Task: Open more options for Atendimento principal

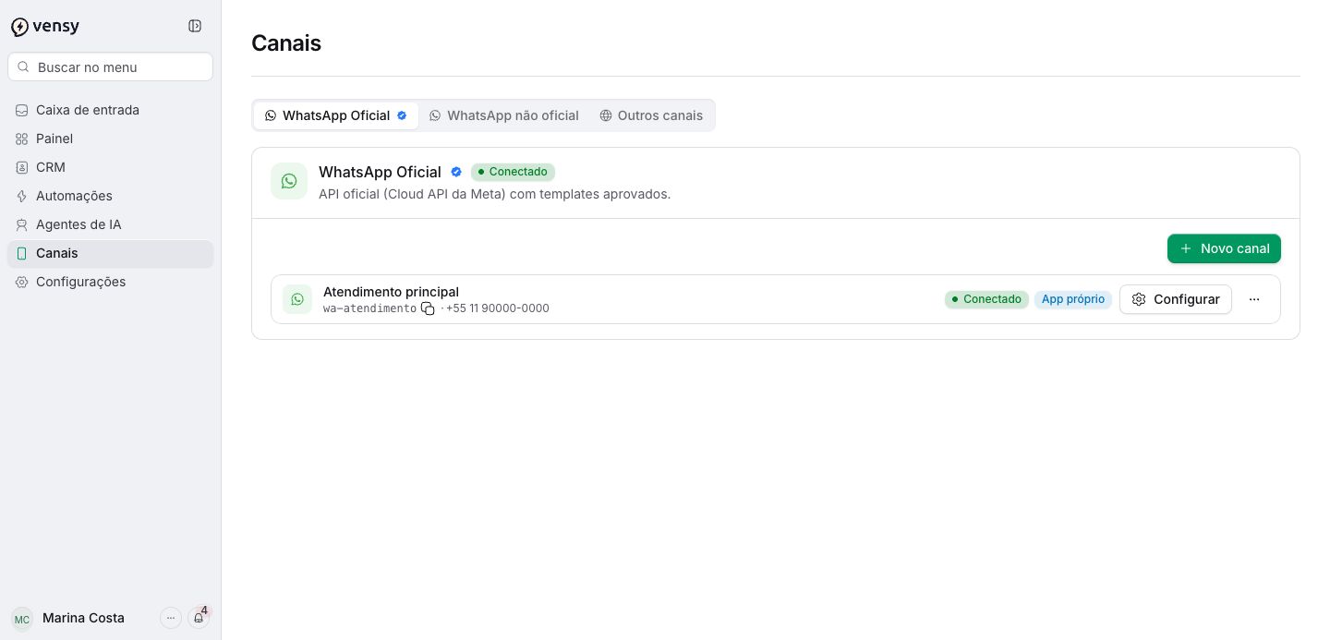Action: coord(1254,299)
